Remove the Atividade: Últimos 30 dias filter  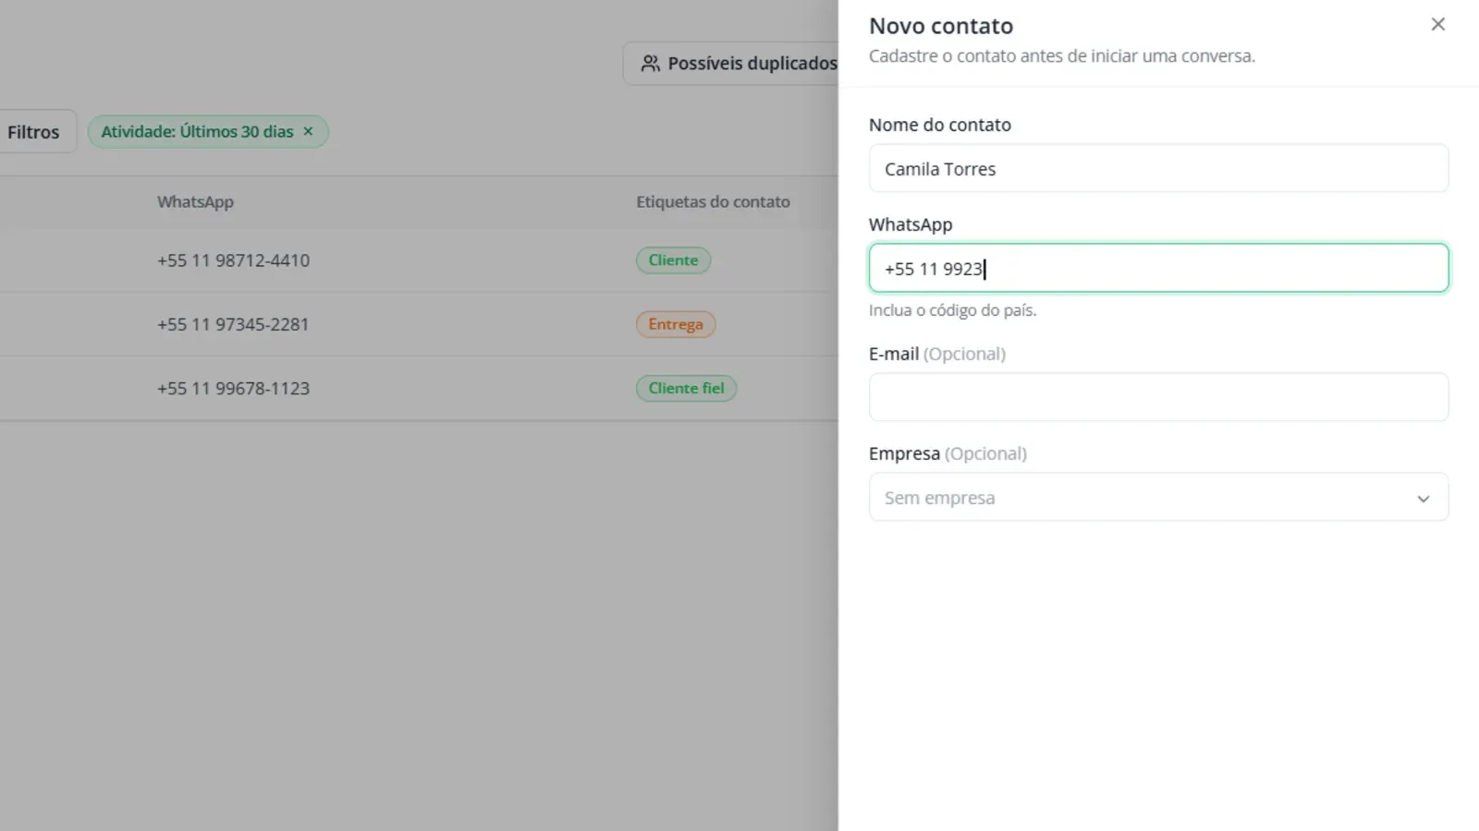tap(308, 131)
